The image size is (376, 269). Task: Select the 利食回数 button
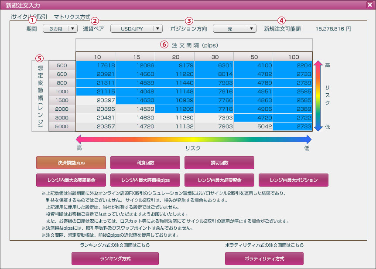[x=145, y=163]
